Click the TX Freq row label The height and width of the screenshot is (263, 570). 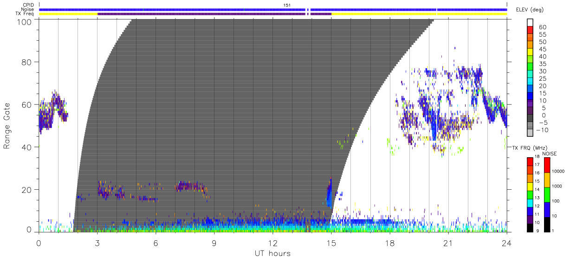click(x=25, y=14)
